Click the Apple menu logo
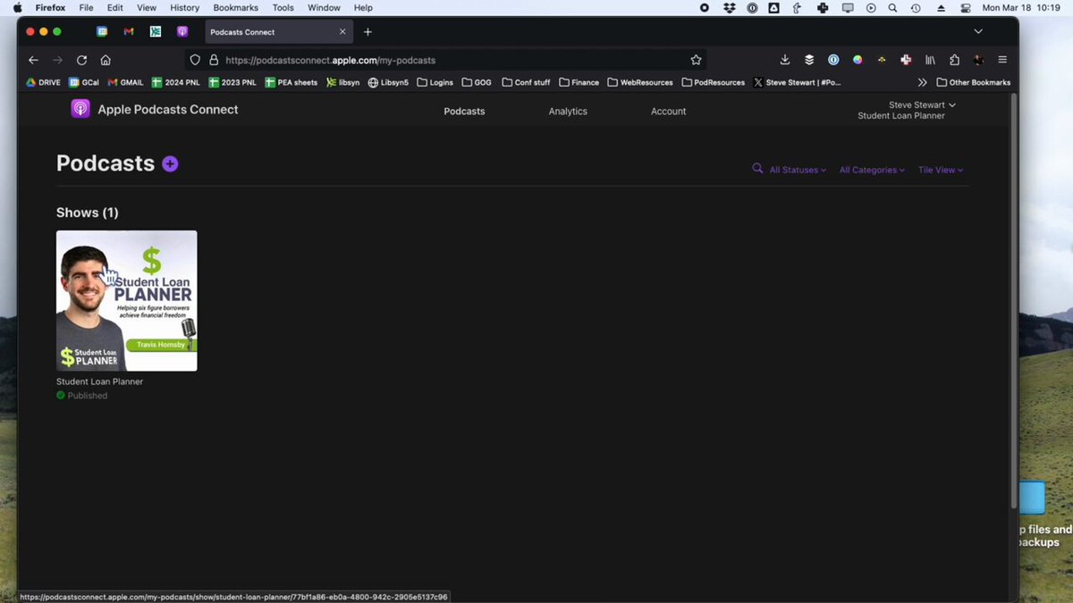This screenshot has width=1073, height=603. [17, 7]
